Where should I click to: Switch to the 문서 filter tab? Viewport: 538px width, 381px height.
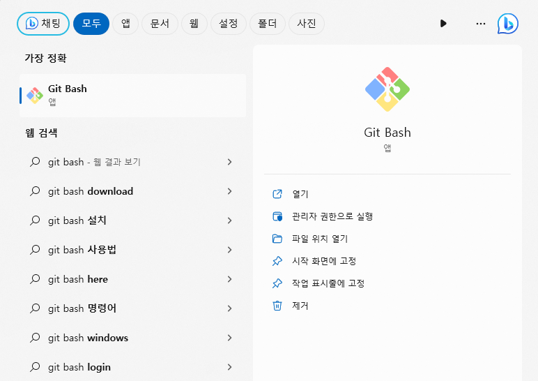[160, 24]
